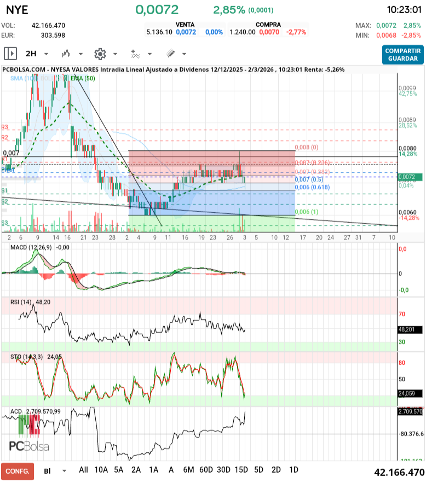Screen dimensions: 432x483
Task: Expand the 2H timeframe dropdown
Action: 46,54
